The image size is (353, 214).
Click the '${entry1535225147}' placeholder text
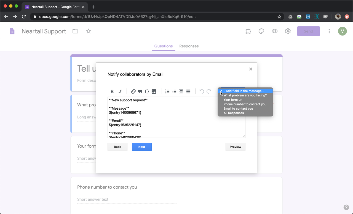pos(125,125)
